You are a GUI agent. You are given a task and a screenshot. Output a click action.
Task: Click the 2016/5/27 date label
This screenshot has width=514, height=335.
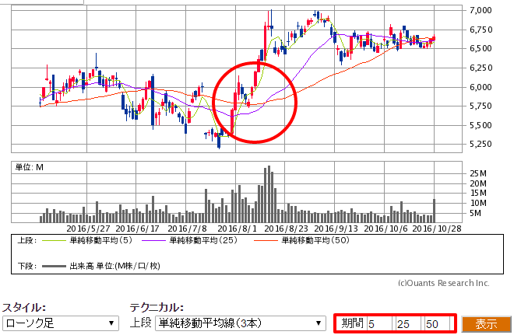[88, 229]
